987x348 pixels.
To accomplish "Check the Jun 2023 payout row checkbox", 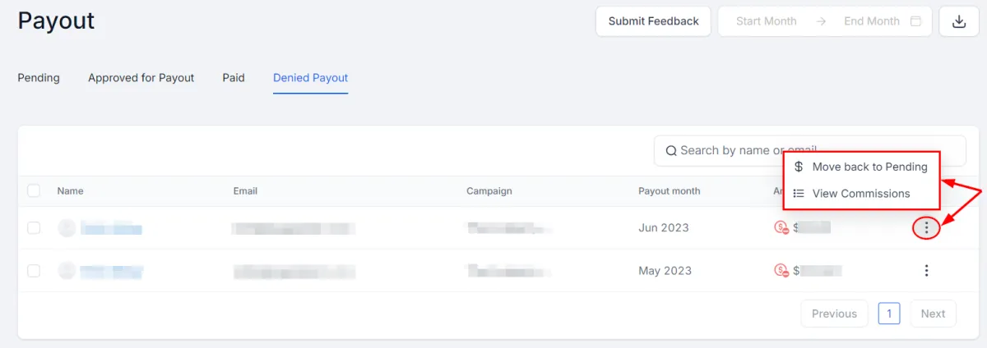I will [34, 228].
